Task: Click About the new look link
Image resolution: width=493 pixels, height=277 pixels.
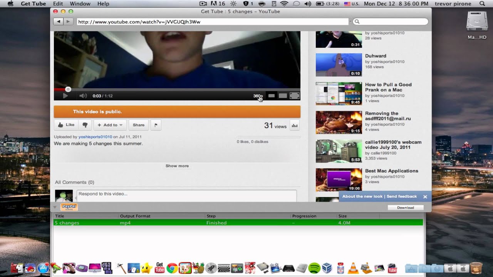Action: [x=362, y=197]
